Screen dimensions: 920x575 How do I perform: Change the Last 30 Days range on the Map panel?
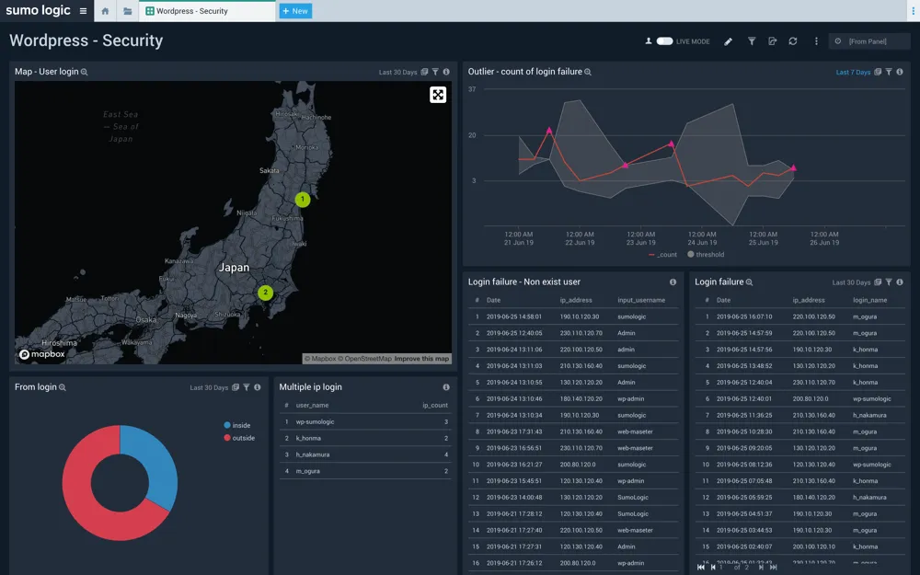[x=397, y=72]
